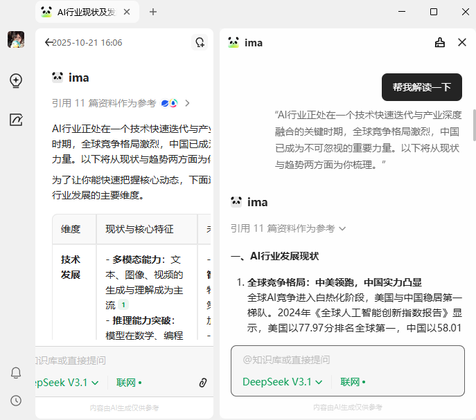Click the user avatar in sidebar
Screen dimensions: 476x420
coord(16,40)
